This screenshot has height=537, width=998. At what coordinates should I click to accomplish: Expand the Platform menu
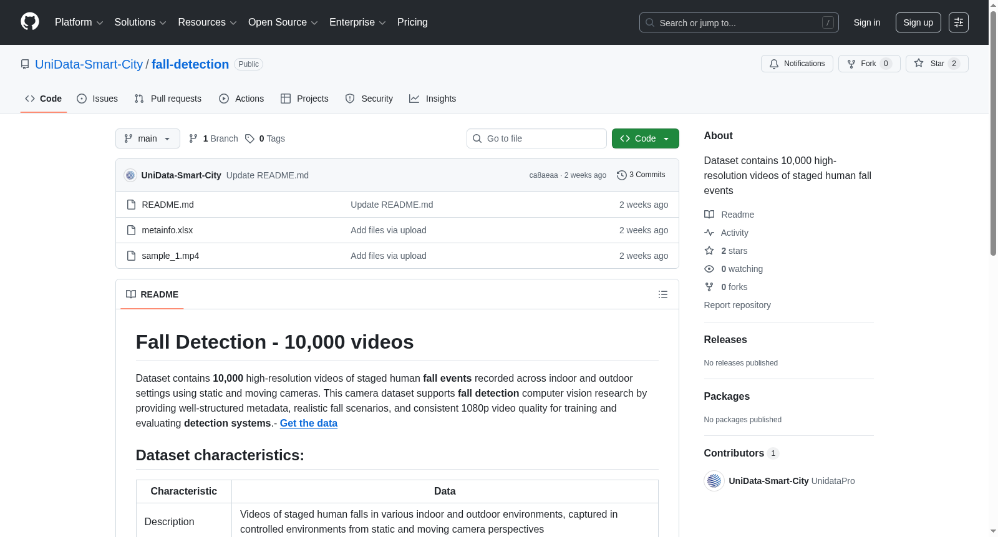click(79, 22)
